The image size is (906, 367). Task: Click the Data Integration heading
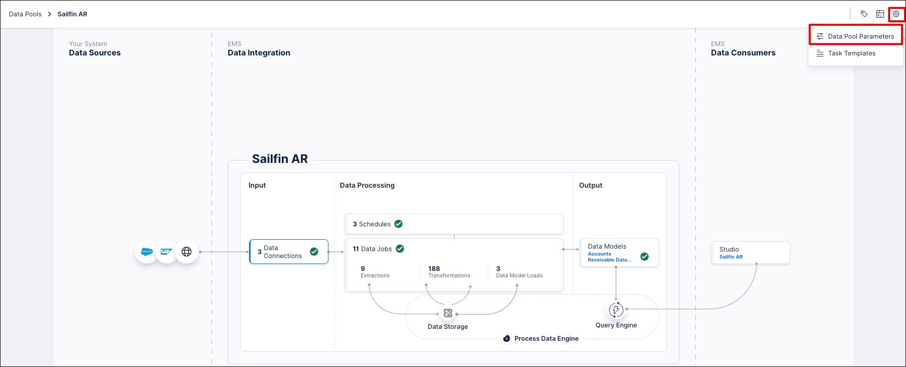pos(259,53)
